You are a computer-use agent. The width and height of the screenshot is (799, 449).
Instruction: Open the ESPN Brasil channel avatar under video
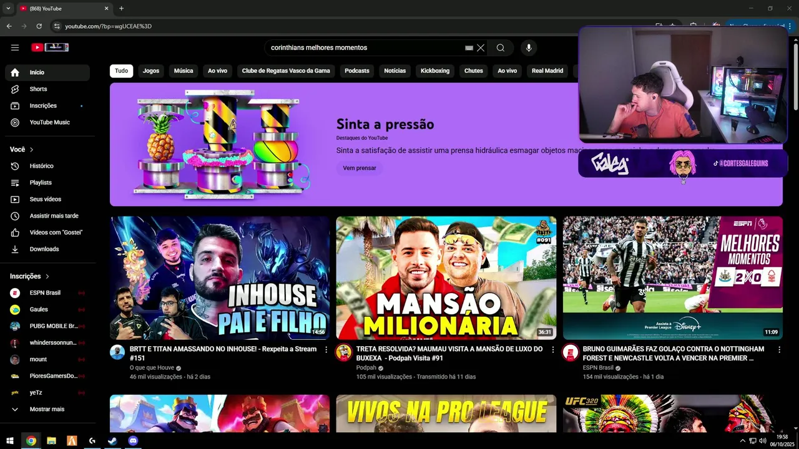tap(570, 352)
